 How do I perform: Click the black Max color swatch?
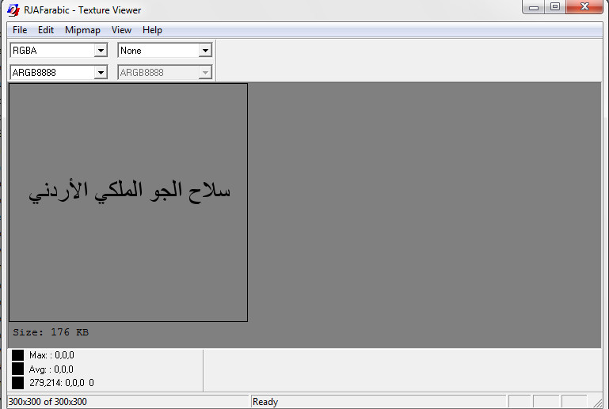pyautogui.click(x=18, y=355)
